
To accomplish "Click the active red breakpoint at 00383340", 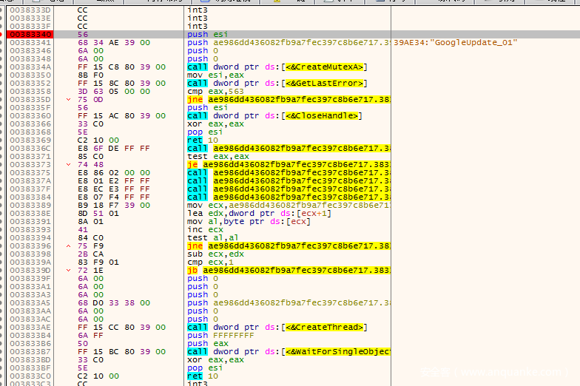I will [x=30, y=34].
